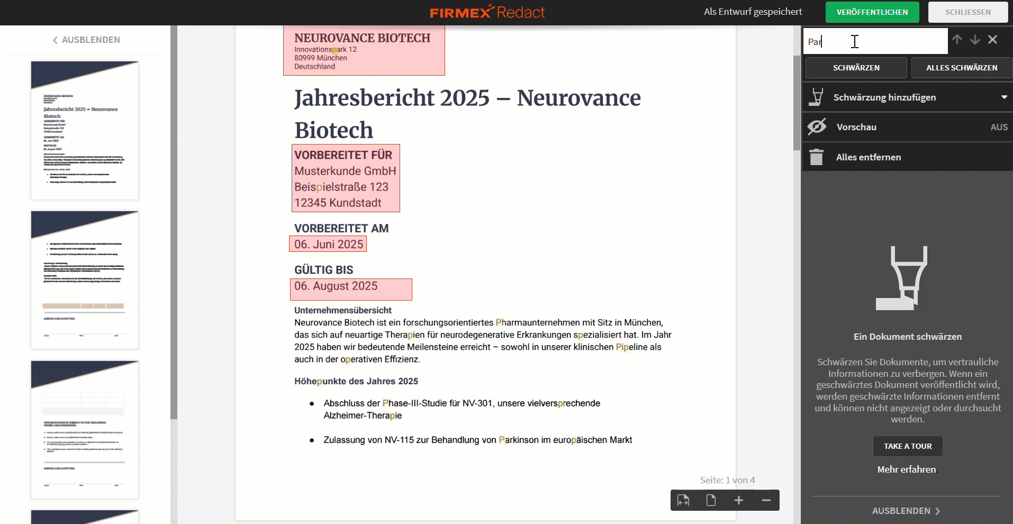Viewport: 1013px width, 524px height.
Task: Click the fit whole page icon
Action: point(711,500)
